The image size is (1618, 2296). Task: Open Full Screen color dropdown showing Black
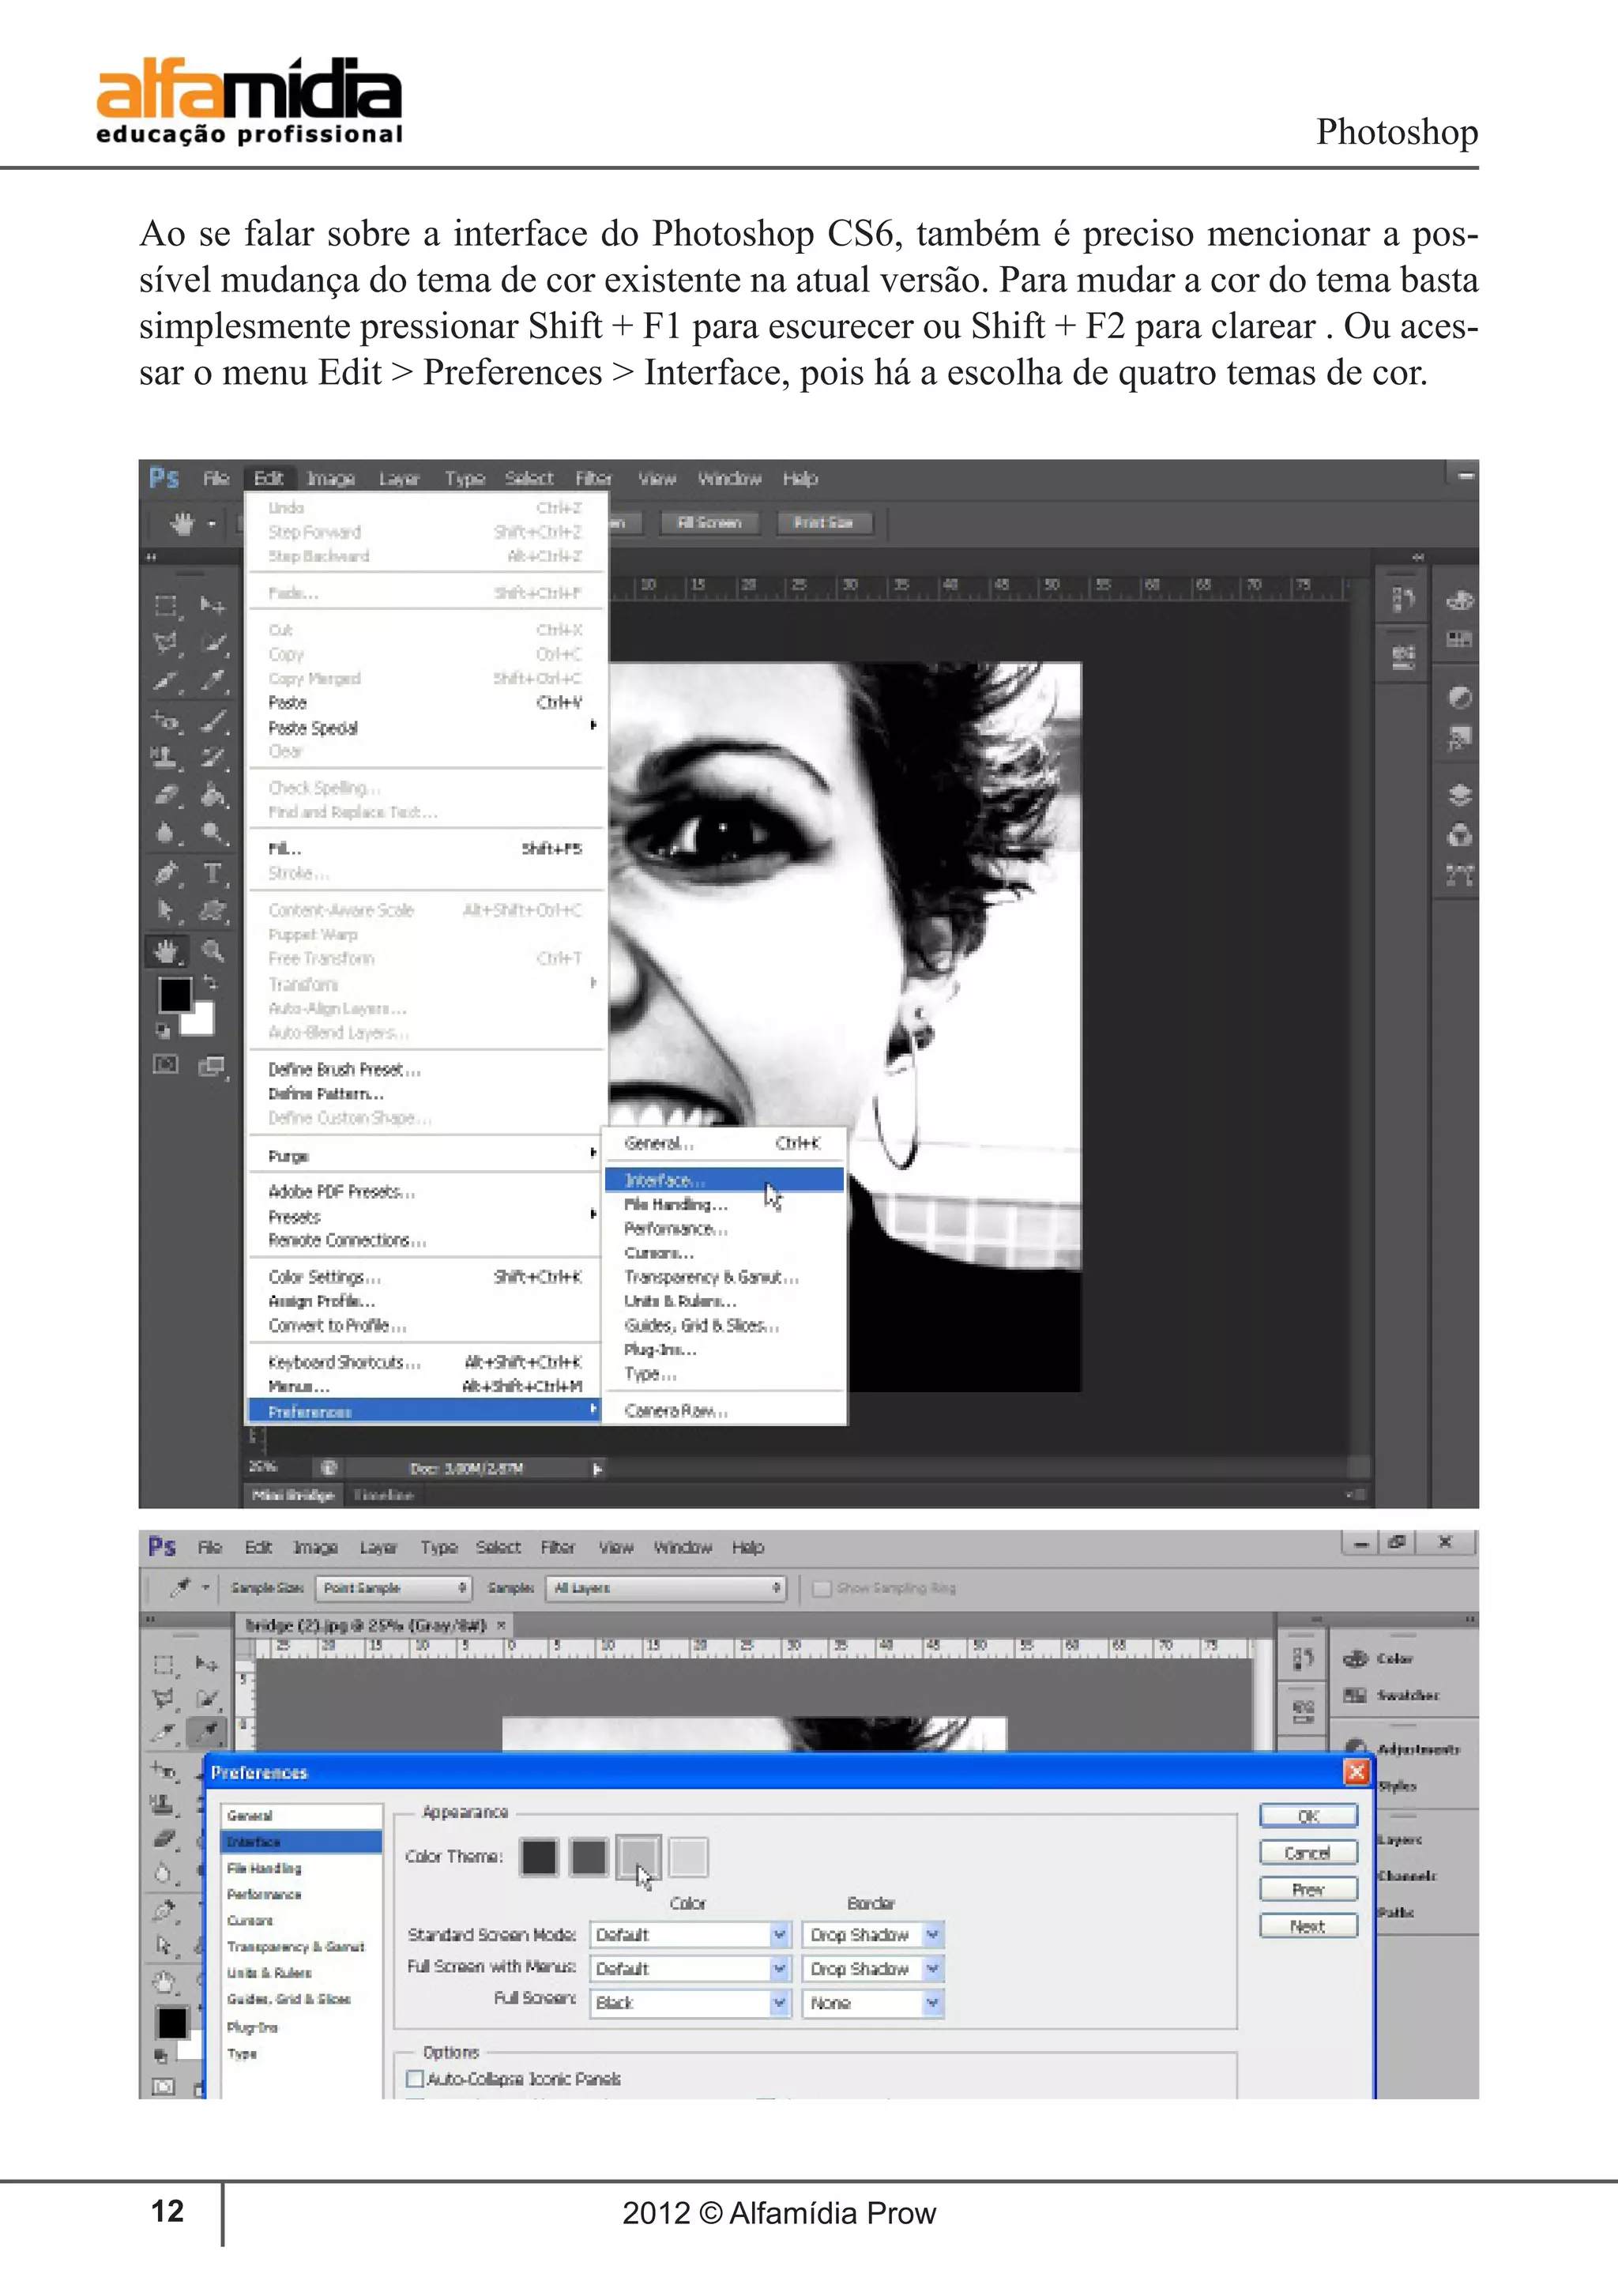690,2003
